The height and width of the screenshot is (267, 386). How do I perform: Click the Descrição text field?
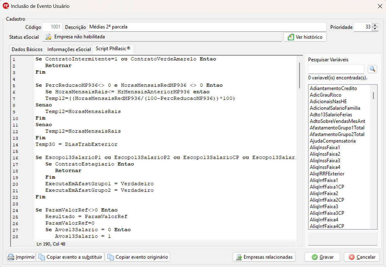click(x=207, y=27)
